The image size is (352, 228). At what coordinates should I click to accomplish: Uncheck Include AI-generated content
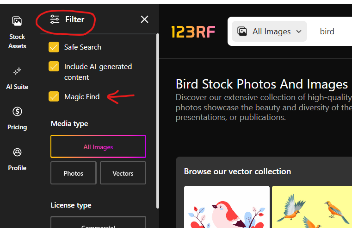(54, 66)
